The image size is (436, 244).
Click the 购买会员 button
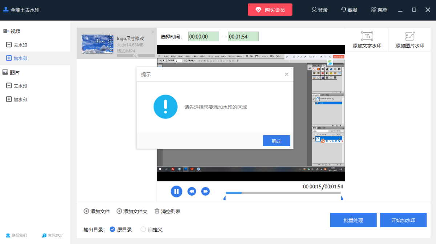[270, 10]
